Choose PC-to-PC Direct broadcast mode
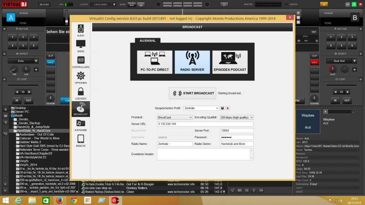Screen dimensions: 365x205 tap(155, 62)
